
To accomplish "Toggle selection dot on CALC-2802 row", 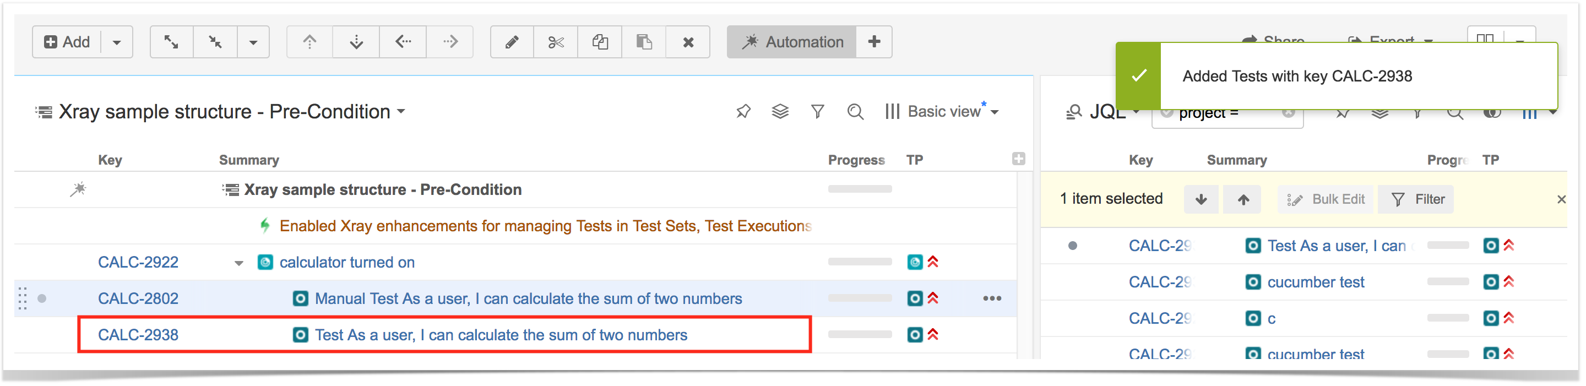I will coord(42,298).
